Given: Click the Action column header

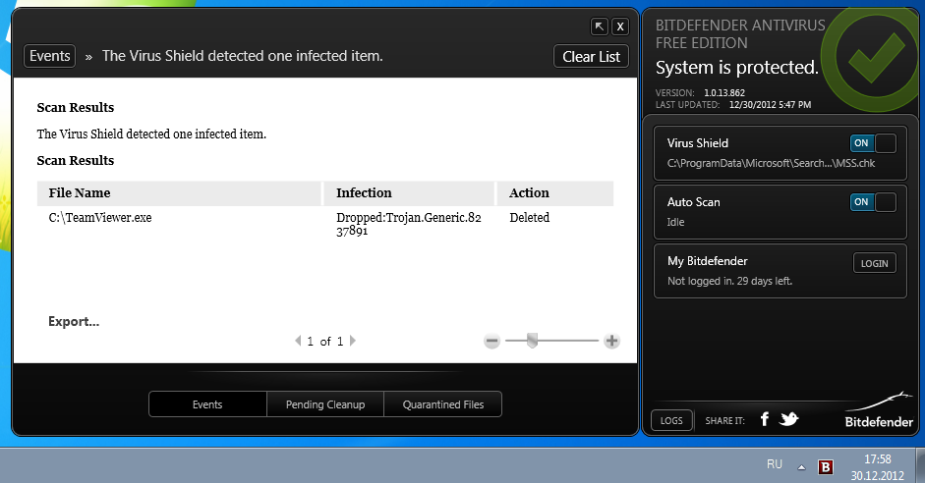Looking at the screenshot, I should click(x=555, y=193).
